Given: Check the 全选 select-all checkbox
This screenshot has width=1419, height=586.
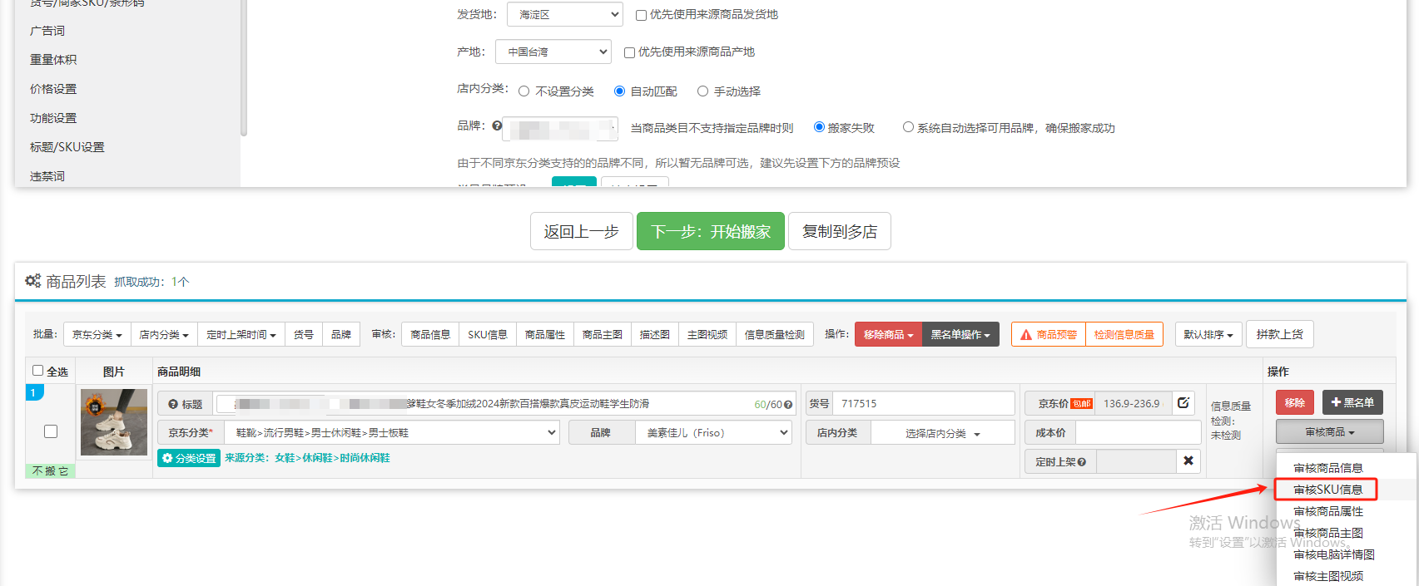Looking at the screenshot, I should 38,371.
